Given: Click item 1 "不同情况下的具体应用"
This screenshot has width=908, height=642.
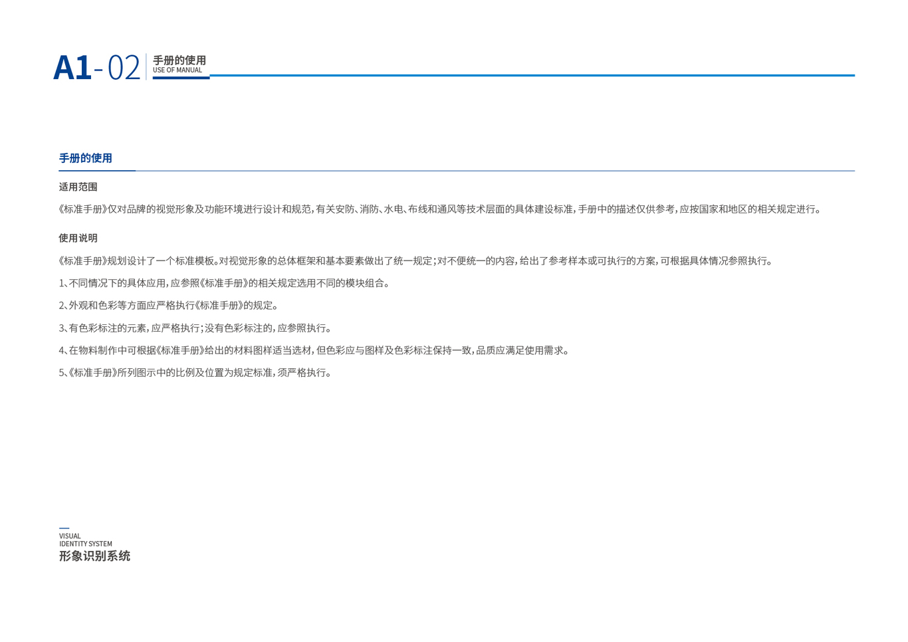Looking at the screenshot, I should [x=225, y=283].
